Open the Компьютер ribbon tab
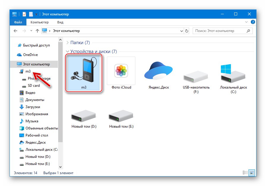 pyautogui.click(x=39, y=22)
